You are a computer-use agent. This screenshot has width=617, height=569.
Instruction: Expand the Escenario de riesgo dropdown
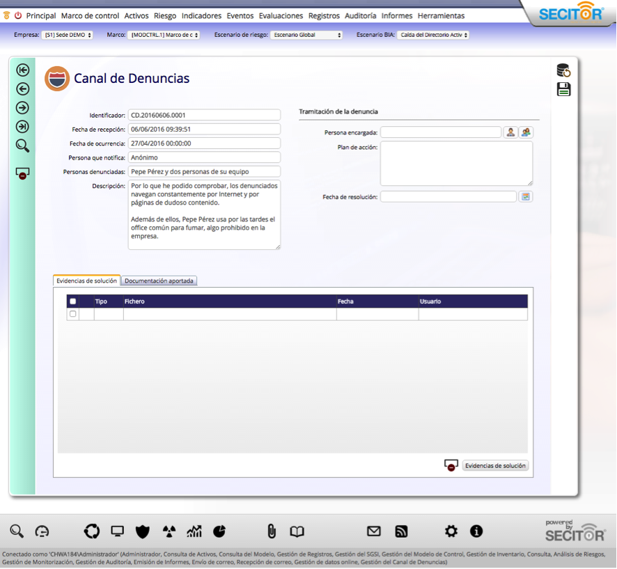tap(307, 35)
